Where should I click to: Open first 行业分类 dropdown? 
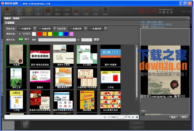coord(78,29)
